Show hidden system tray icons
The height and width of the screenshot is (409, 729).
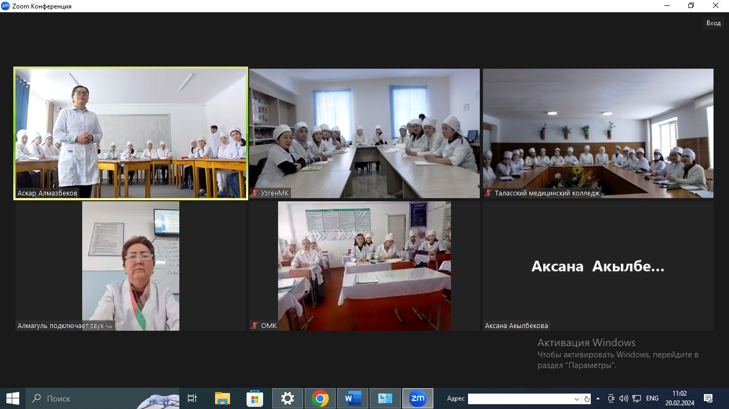[598, 398]
